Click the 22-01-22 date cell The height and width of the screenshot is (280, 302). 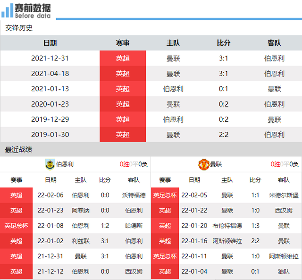point(194,210)
